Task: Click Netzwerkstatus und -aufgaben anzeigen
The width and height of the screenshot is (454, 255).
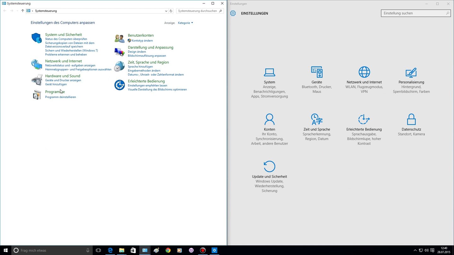Action: [70, 65]
